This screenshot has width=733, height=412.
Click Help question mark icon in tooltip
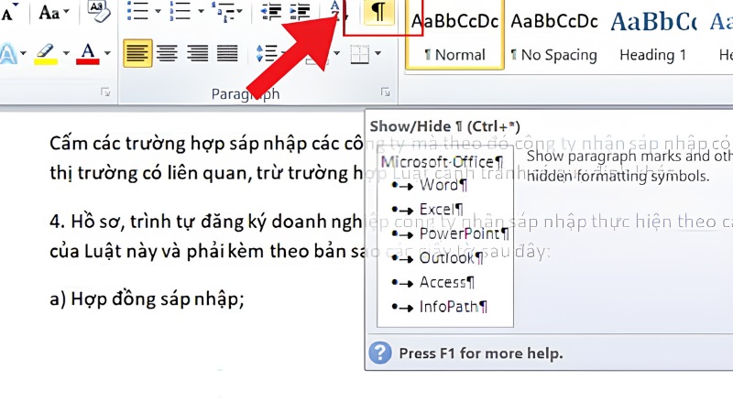380,352
